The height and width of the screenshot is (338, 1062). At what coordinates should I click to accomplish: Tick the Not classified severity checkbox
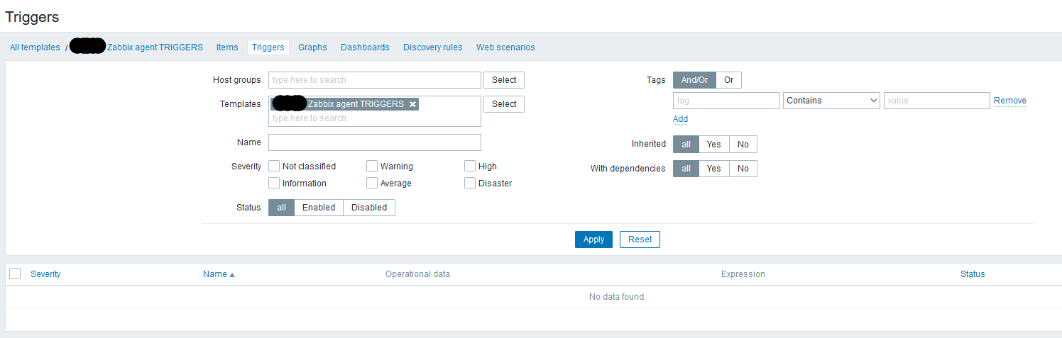(275, 167)
